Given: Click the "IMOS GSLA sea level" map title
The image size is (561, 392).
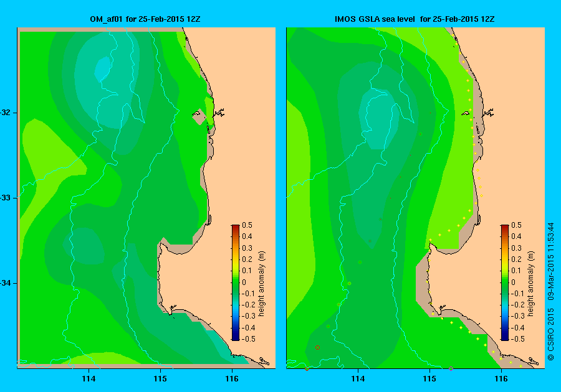Looking at the screenshot, I should click(x=375, y=19).
